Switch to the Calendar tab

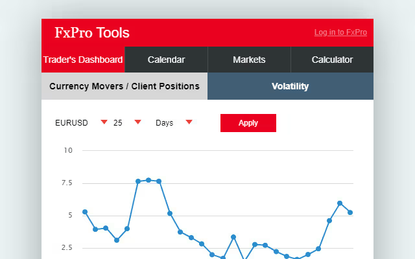click(166, 60)
